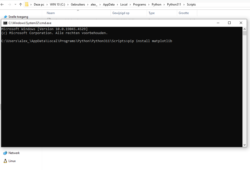
Task: Select 'Deze pc' breadcrumb
Action: 39,5
